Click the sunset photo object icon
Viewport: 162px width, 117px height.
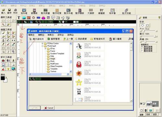(x=29, y=18)
